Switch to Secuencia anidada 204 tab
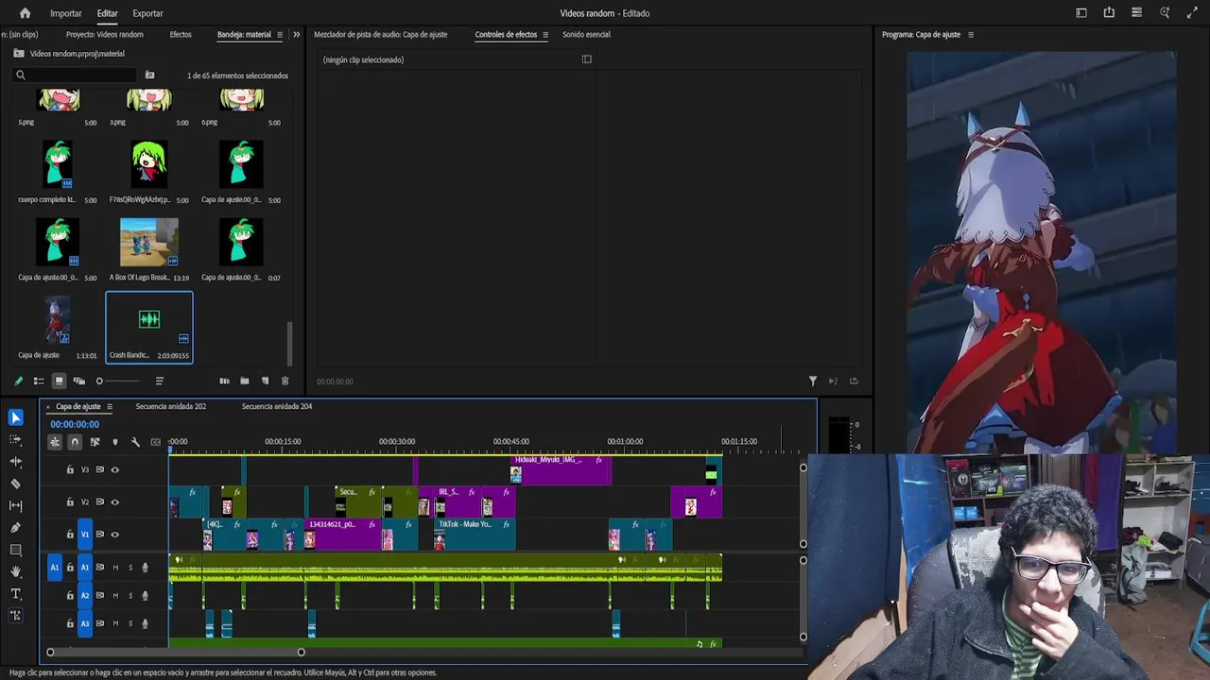1210x680 pixels. [x=277, y=406]
